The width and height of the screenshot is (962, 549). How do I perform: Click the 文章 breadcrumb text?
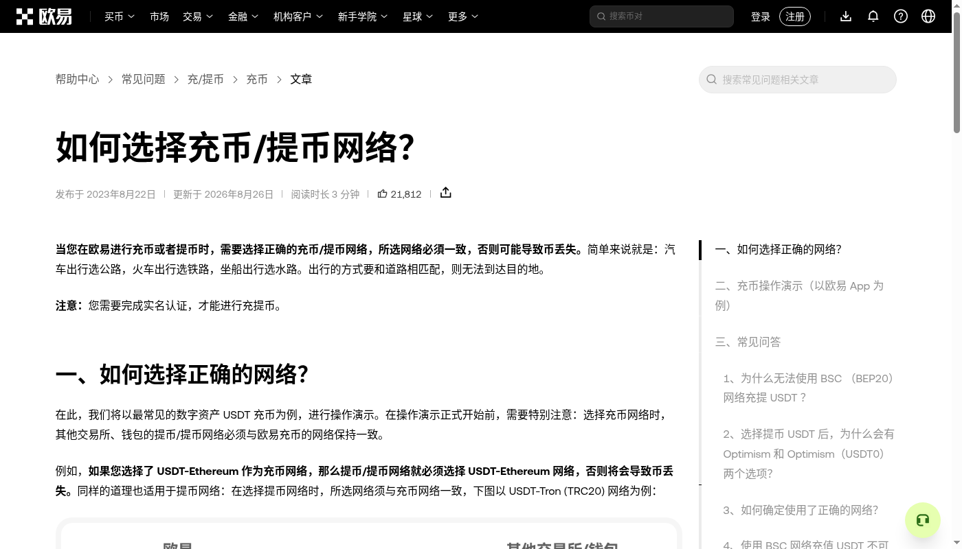[x=301, y=80]
